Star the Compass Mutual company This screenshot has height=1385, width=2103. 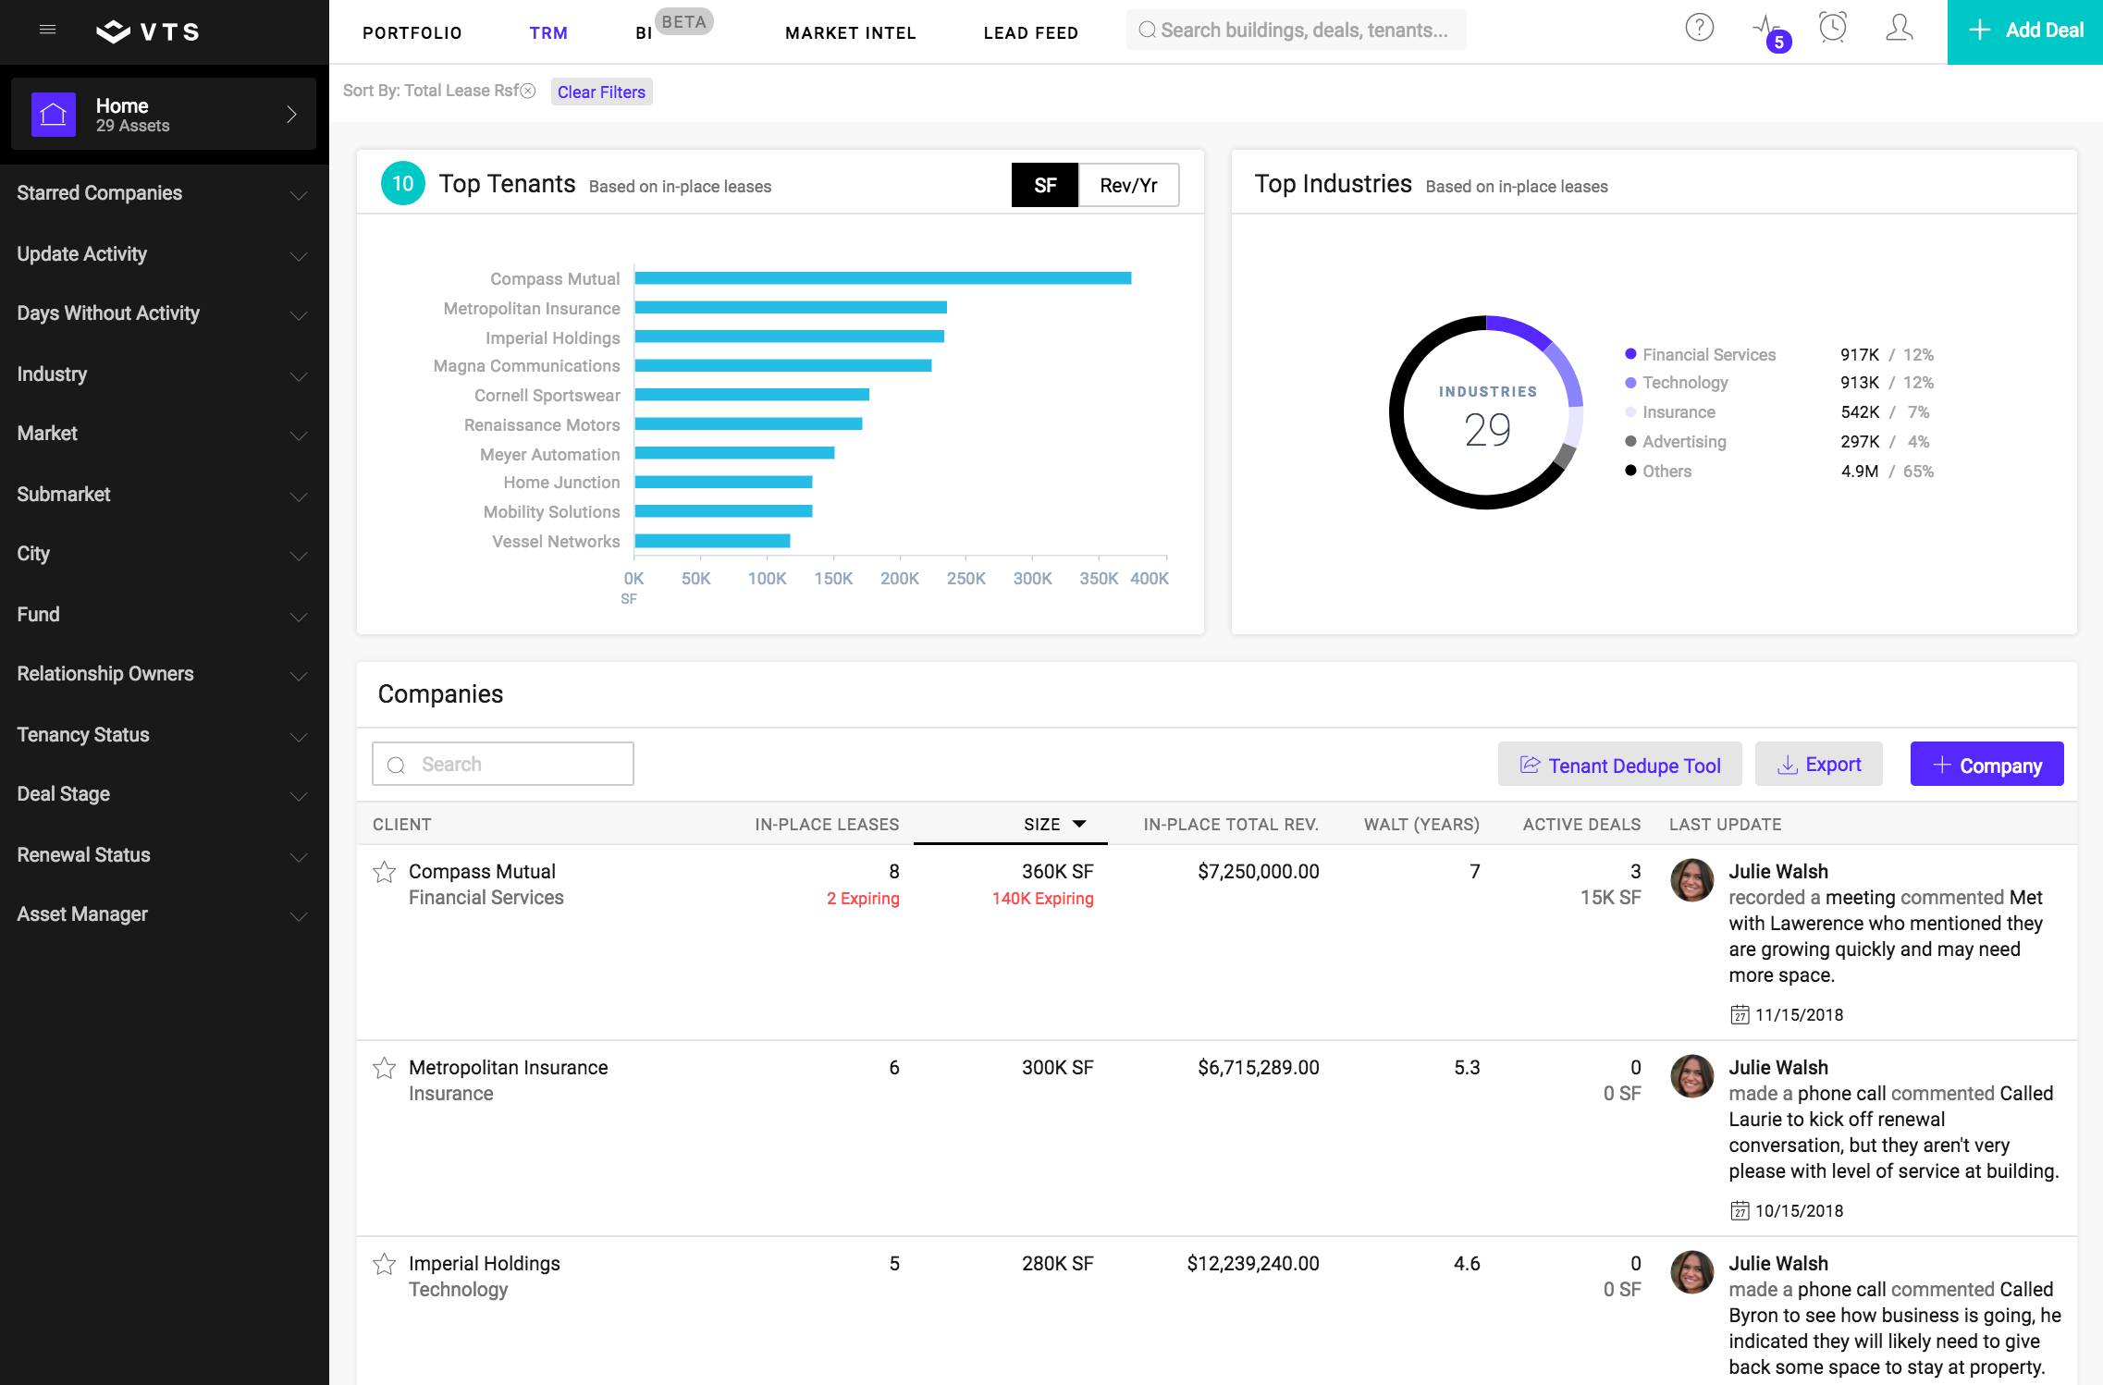pyautogui.click(x=385, y=872)
